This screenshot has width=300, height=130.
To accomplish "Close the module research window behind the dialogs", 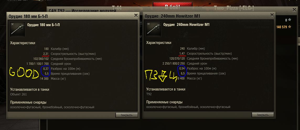I will pos(294,10).
